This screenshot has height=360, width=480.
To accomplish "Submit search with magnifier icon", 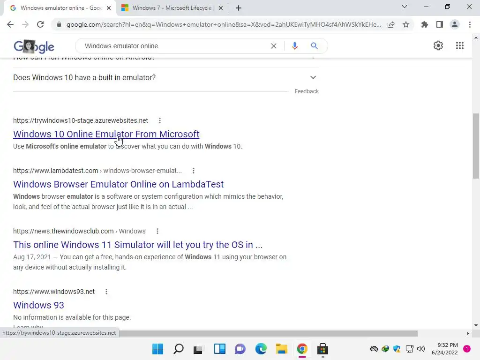I will (314, 46).
